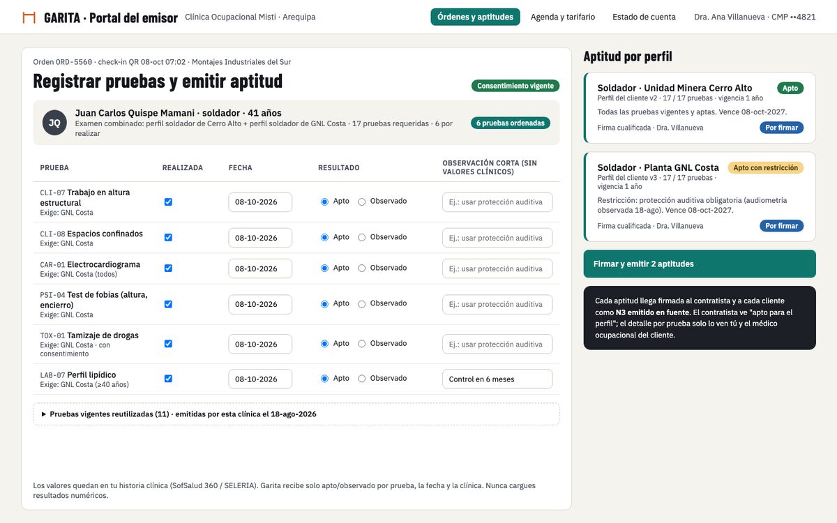The height and width of the screenshot is (523, 837).
Task: Click Soldador · Planta GNL Costa title
Action: pyautogui.click(x=658, y=167)
